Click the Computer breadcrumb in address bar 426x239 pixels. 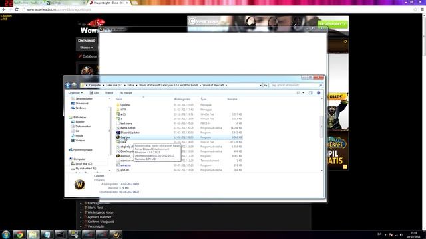95,85
